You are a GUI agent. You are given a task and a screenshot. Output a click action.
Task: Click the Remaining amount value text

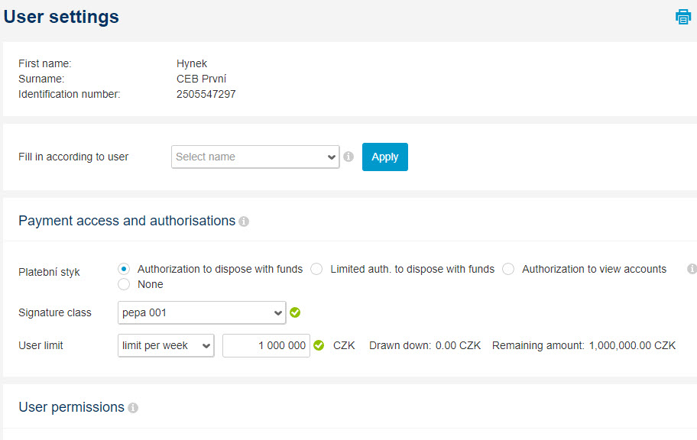[632, 345]
